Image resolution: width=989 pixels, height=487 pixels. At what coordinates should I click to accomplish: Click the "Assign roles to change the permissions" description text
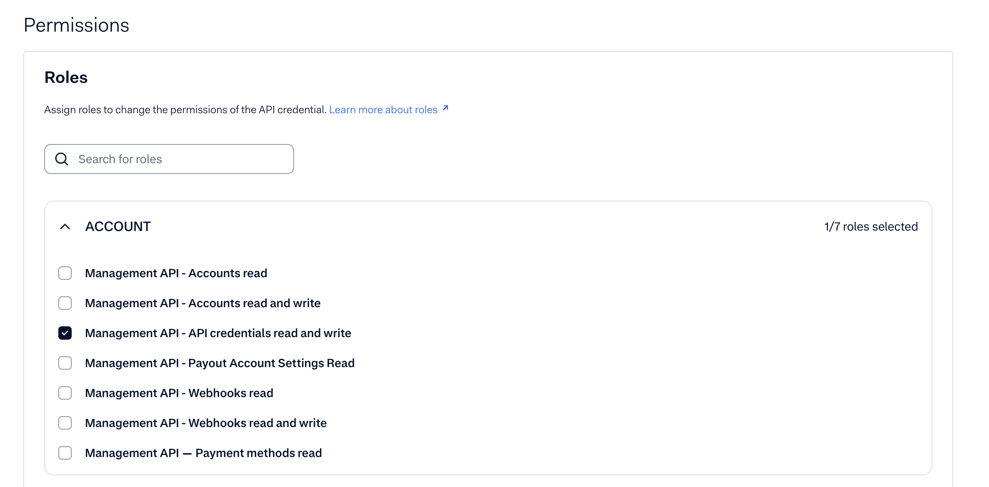pos(185,109)
